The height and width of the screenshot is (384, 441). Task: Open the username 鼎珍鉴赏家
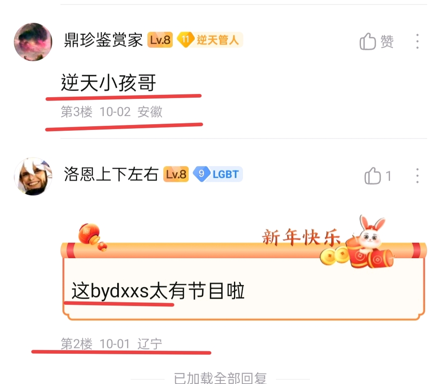tap(103, 40)
